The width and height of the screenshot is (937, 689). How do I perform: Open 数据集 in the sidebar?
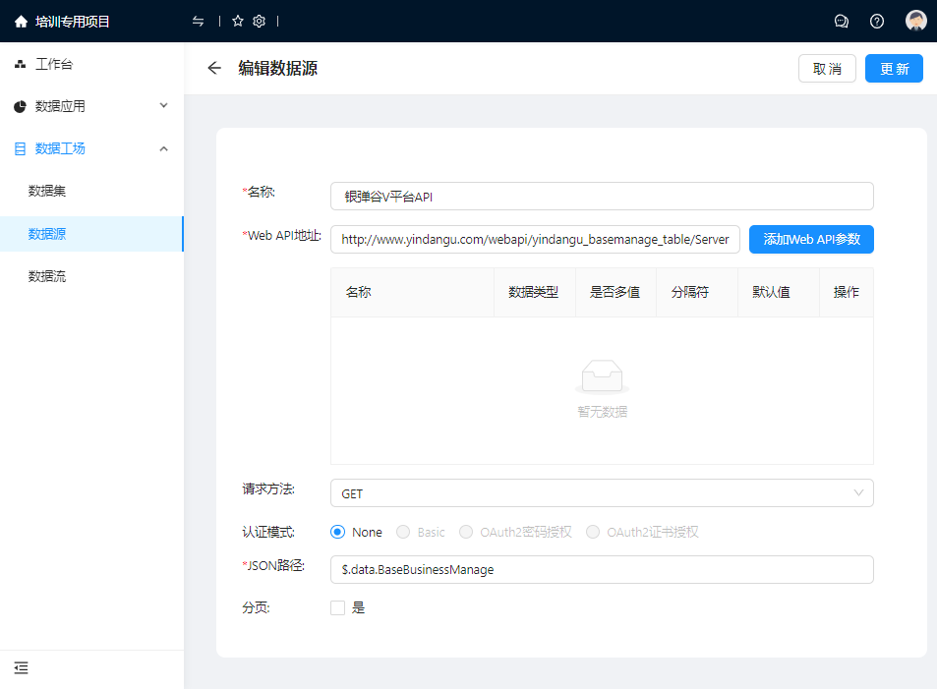pos(47,191)
